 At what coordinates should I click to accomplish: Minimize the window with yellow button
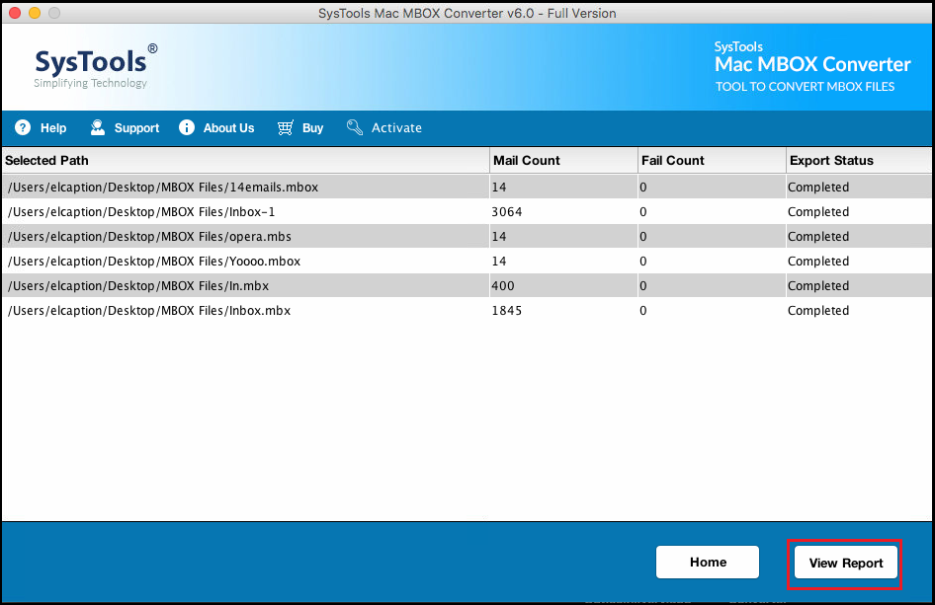click(35, 13)
